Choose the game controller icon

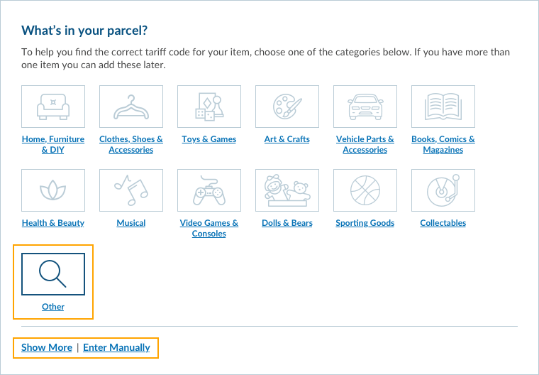click(209, 190)
